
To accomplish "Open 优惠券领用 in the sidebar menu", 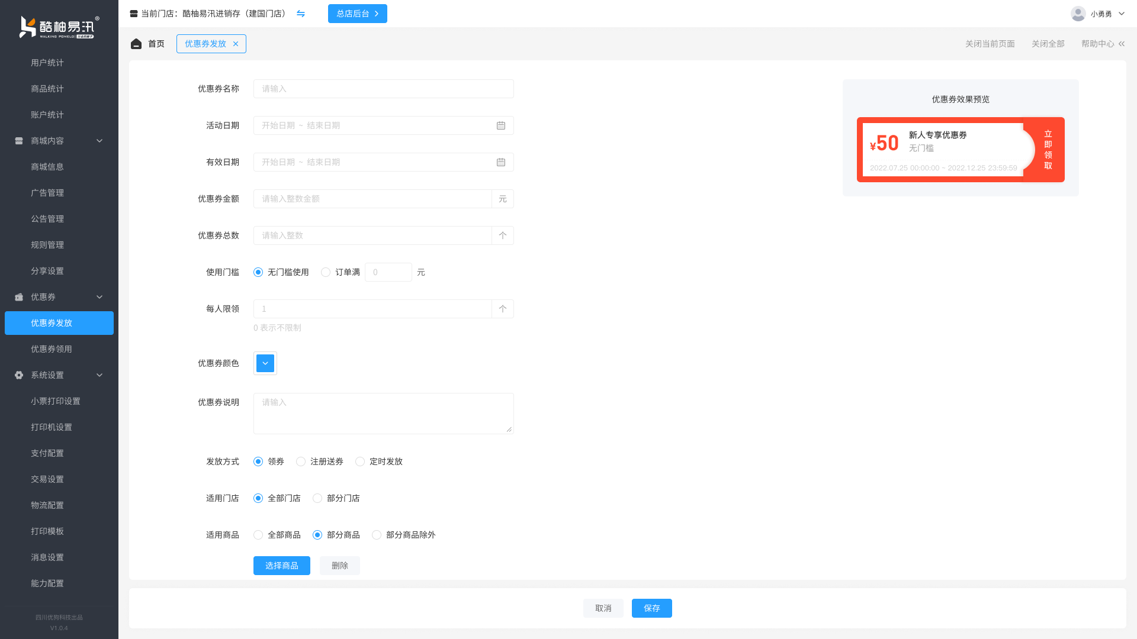I will 52,349.
